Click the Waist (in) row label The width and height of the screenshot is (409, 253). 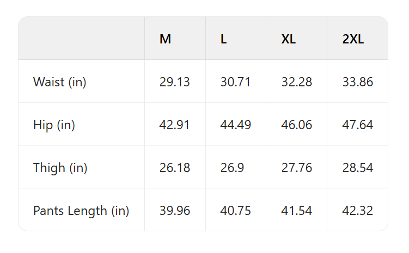pyautogui.click(x=60, y=82)
